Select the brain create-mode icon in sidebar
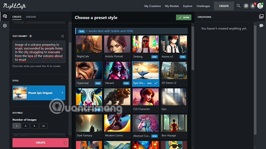 pyautogui.click(x=5, y=16)
